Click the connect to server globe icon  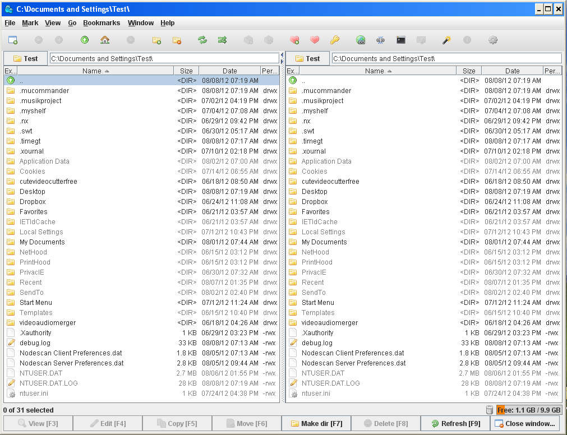[x=361, y=40]
